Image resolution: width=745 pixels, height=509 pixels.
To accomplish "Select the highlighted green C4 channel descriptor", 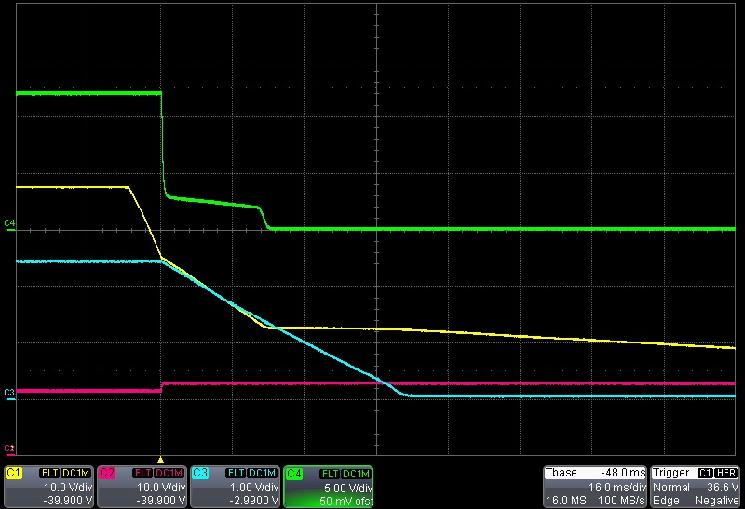I will [x=328, y=486].
